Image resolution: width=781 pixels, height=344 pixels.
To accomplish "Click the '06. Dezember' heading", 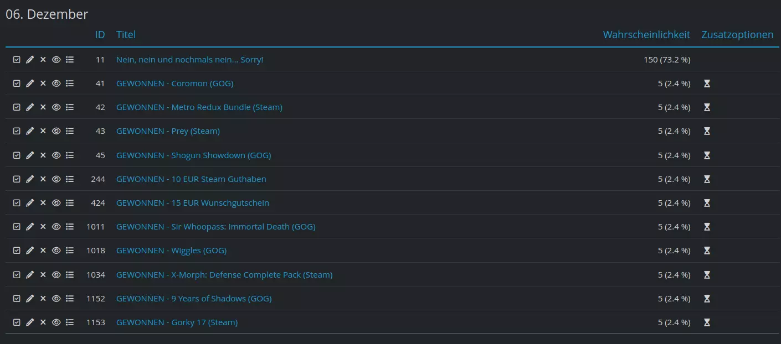I will (47, 14).
